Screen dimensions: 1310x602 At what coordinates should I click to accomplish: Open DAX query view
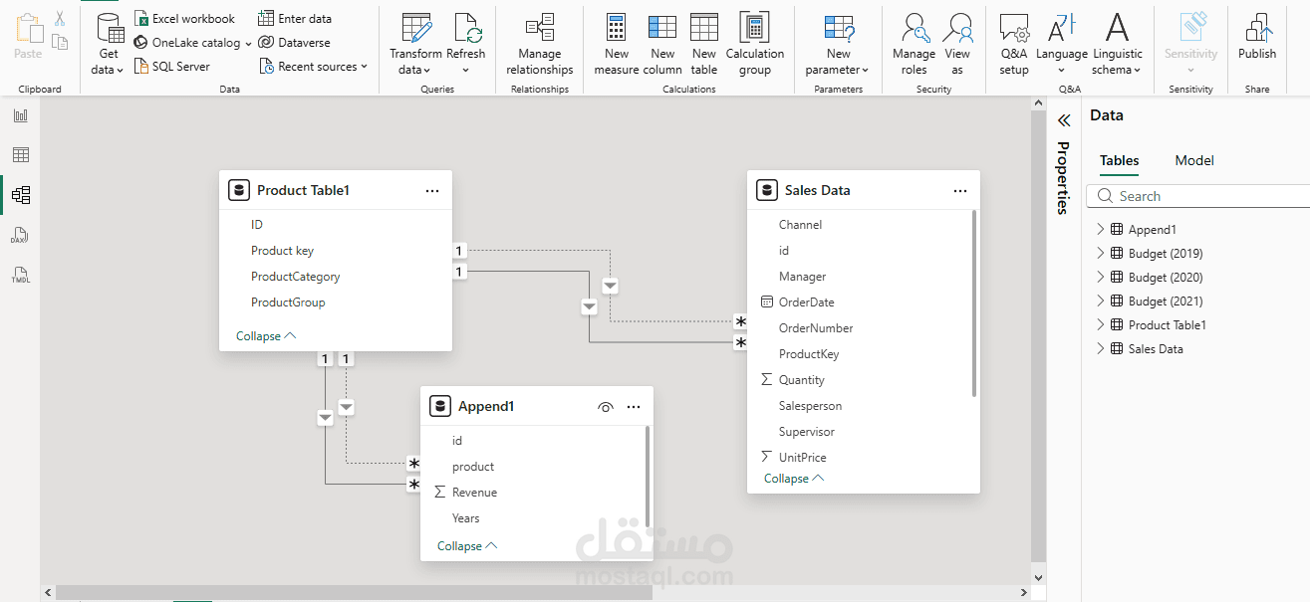click(20, 235)
